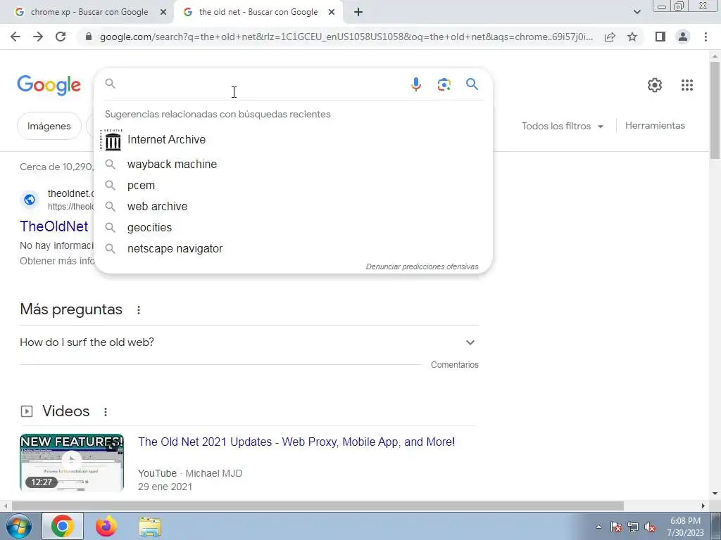Viewport: 721px width, 540px height.
Task: Submit search with the blue magnifier
Action: click(x=472, y=84)
